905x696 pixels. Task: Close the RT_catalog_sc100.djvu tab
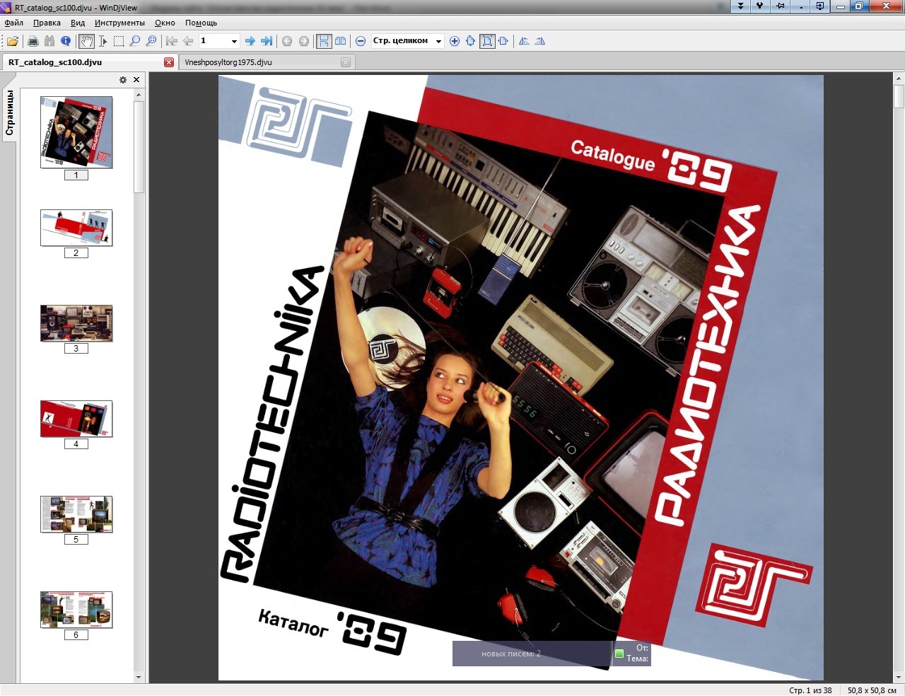[169, 62]
